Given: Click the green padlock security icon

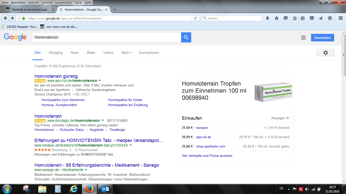Looking at the screenshot, I should pos(24,18).
